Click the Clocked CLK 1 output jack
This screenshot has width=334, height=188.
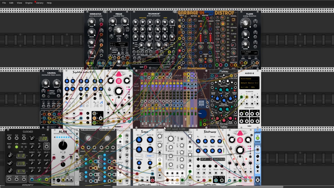pos(32,179)
